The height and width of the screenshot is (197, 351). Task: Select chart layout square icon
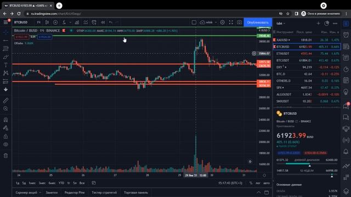click(x=194, y=22)
